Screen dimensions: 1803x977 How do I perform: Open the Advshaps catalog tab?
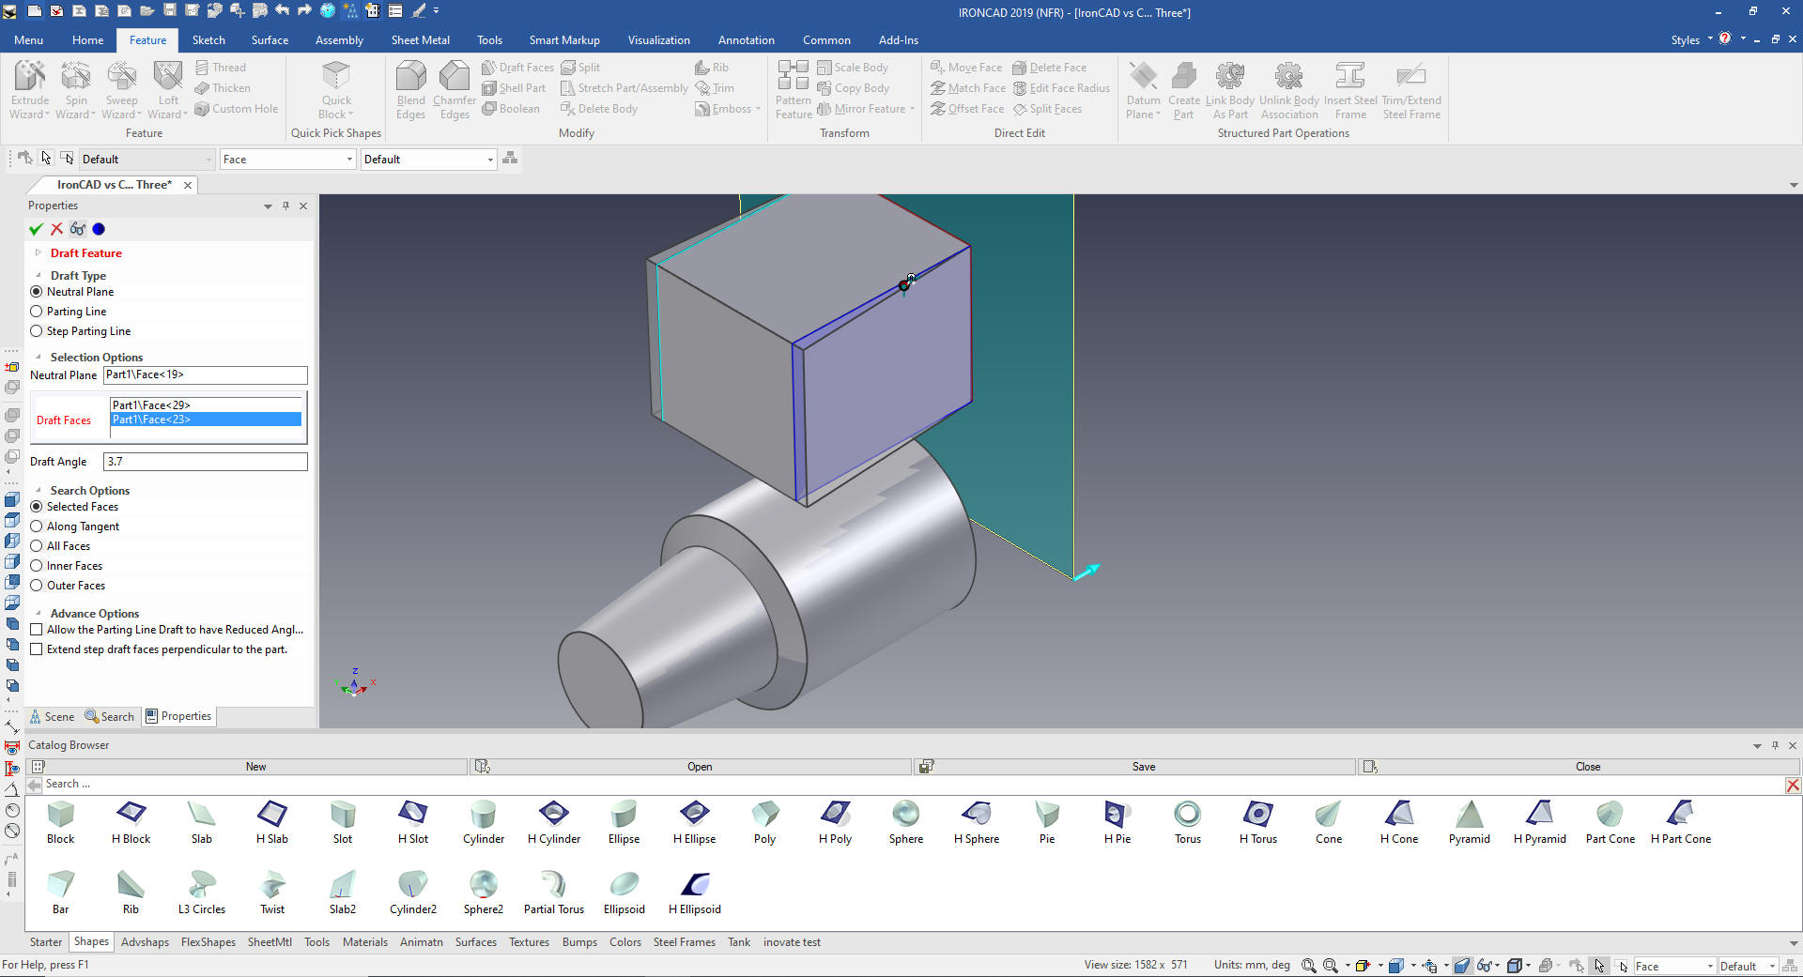tap(145, 942)
